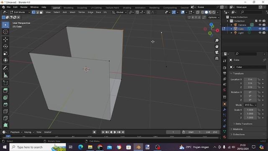Switch to the Modeling workspace tab
Image resolution: width=268 pixels, height=151 pixels.
(x=68, y=8)
